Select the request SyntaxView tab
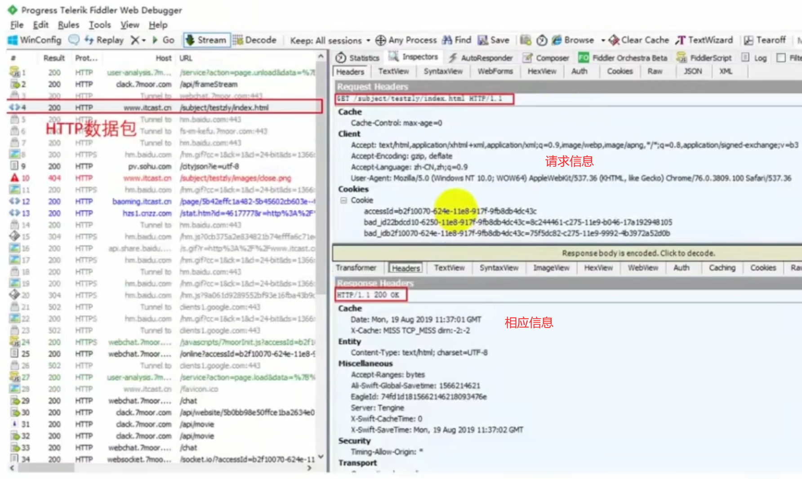 (443, 71)
